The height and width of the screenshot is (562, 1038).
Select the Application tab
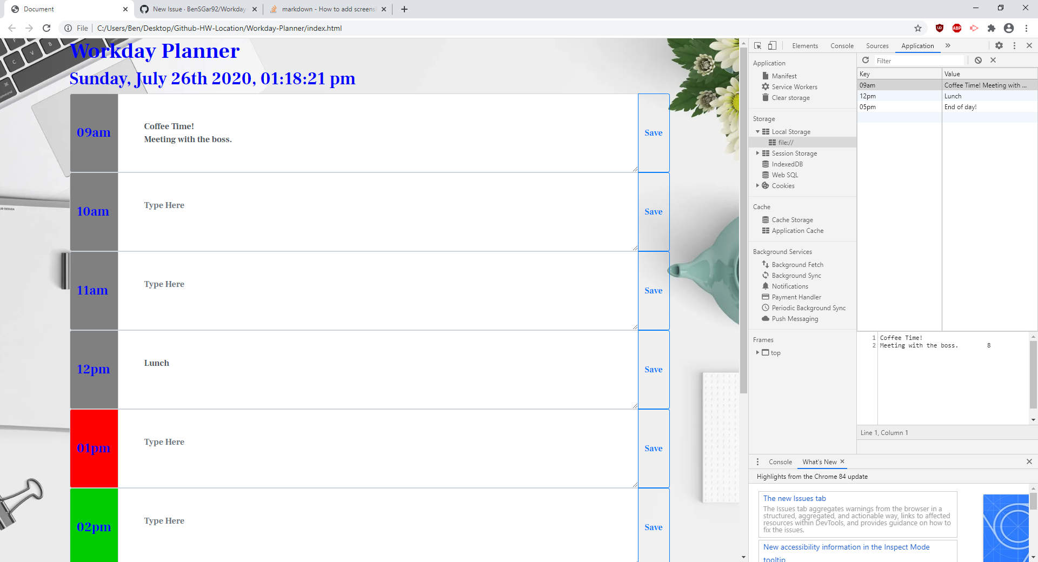tap(917, 46)
